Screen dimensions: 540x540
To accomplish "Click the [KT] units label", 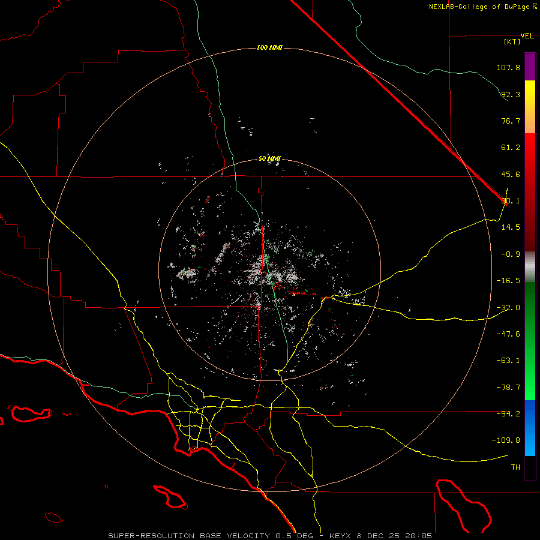I will pyautogui.click(x=512, y=41).
